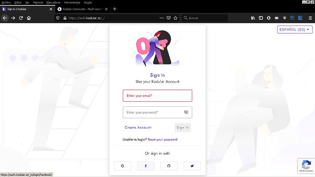The height and width of the screenshot is (177, 315).
Task: Save page to Pocket icon
Action: coord(168,18)
